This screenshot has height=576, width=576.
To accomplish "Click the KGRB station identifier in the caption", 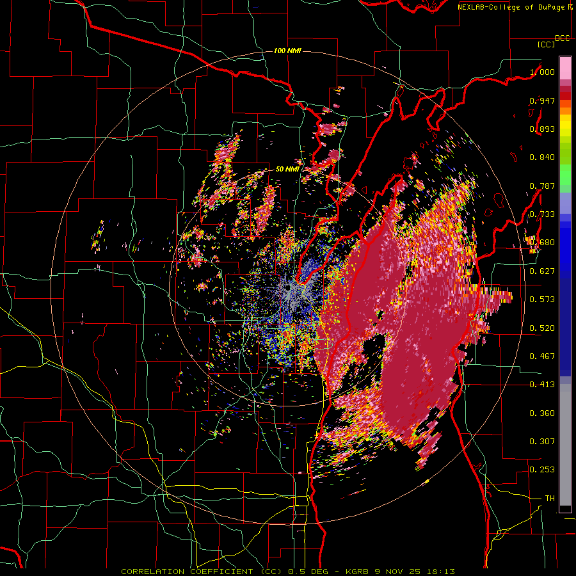I will pos(358,572).
